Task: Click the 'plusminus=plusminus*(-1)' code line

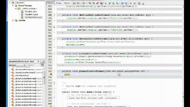Action: pos(81,59)
